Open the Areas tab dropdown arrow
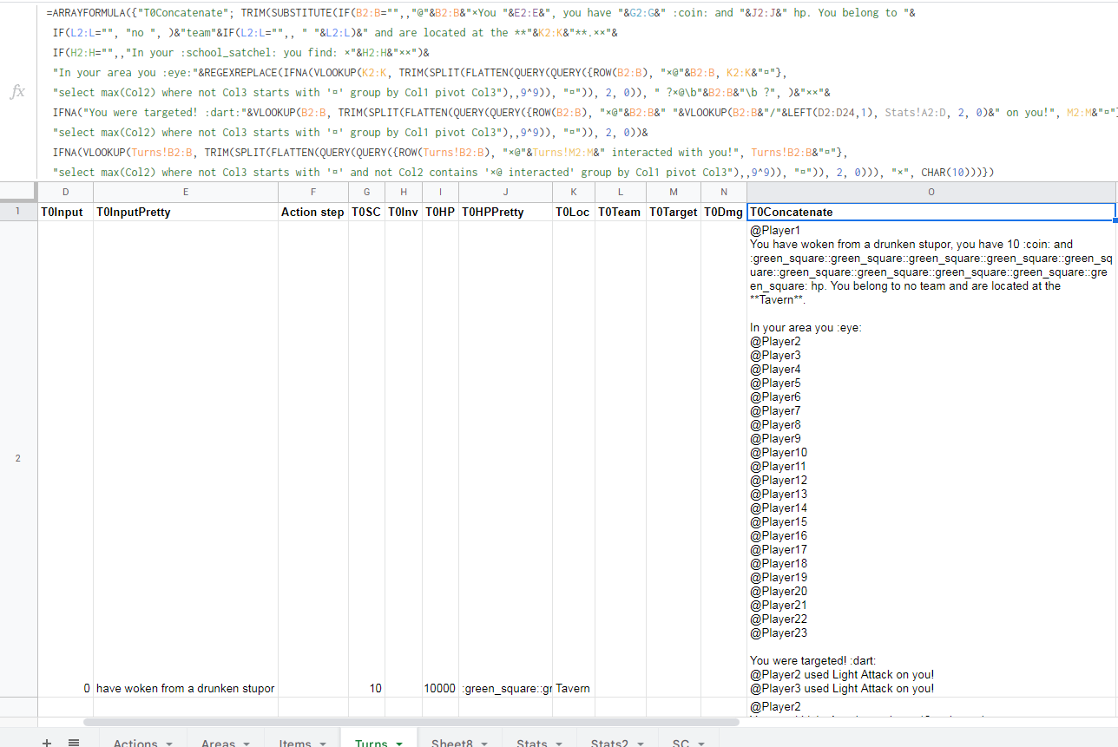The image size is (1118, 747). [x=246, y=744]
